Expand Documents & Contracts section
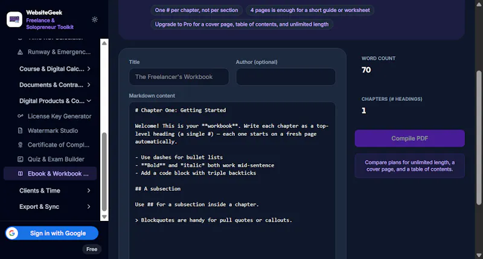The width and height of the screenshot is (483, 259). tap(54, 85)
